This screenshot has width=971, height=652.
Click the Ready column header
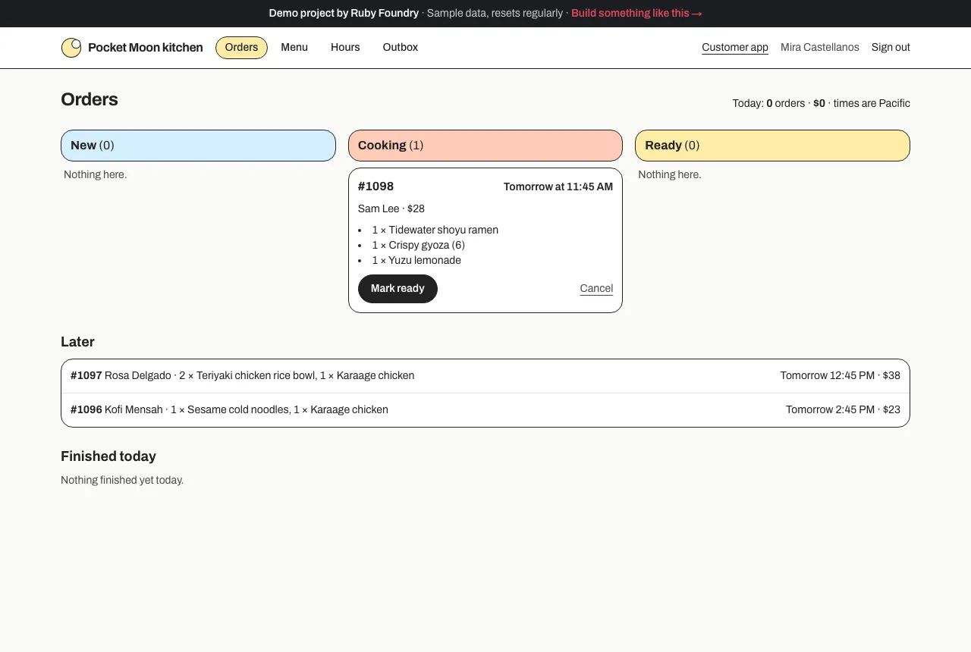772,146
